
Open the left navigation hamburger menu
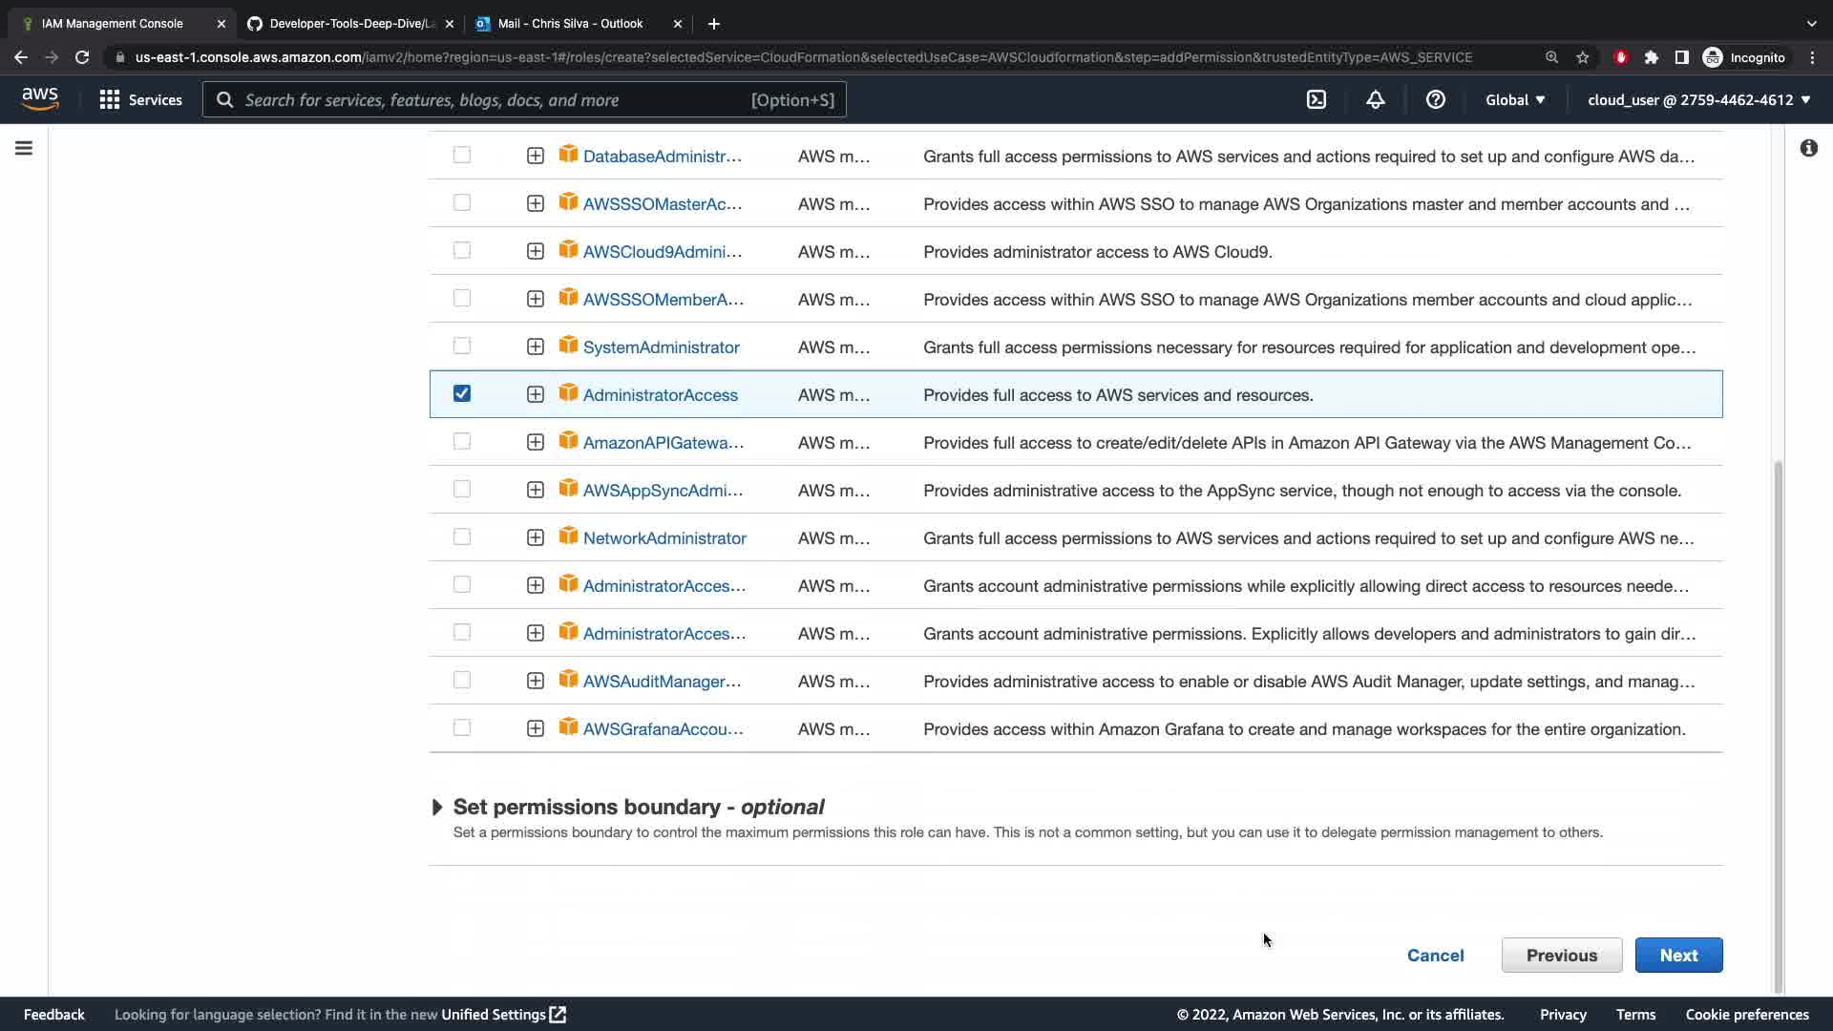click(x=24, y=148)
